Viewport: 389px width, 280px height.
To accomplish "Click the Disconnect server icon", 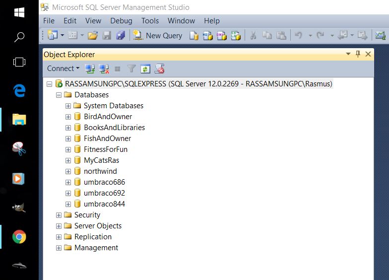I will point(104,69).
